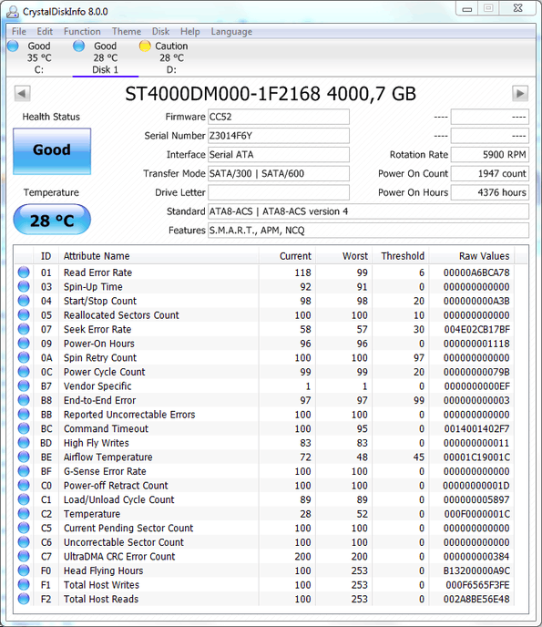Click status orb of Total Host Reads
Image resolution: width=542 pixels, height=627 pixels.
click(24, 599)
